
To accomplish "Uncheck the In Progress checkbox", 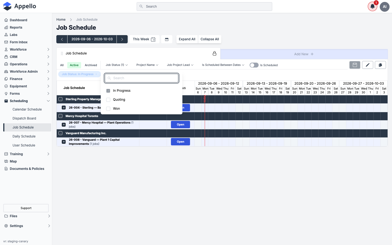I will coord(108,91).
